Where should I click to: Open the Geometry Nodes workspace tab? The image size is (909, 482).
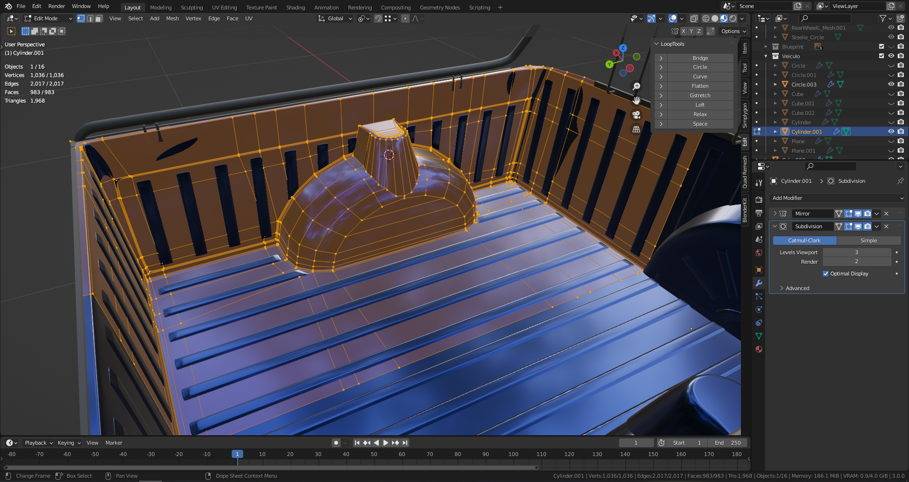point(440,8)
